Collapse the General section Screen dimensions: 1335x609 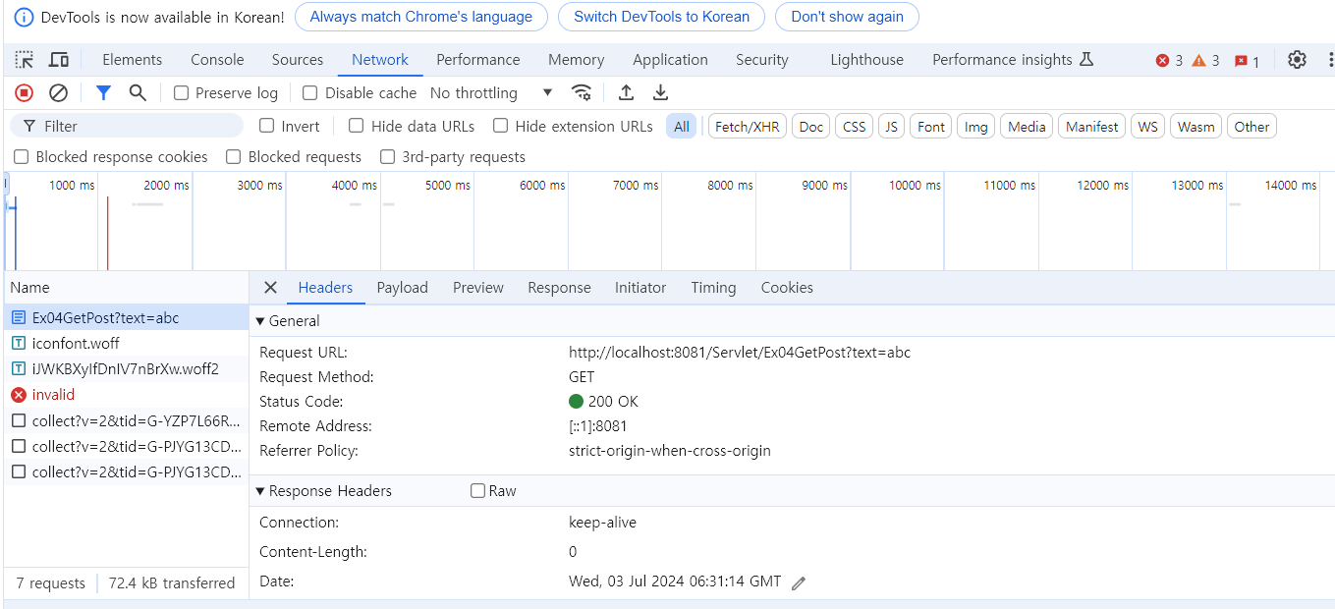point(260,321)
